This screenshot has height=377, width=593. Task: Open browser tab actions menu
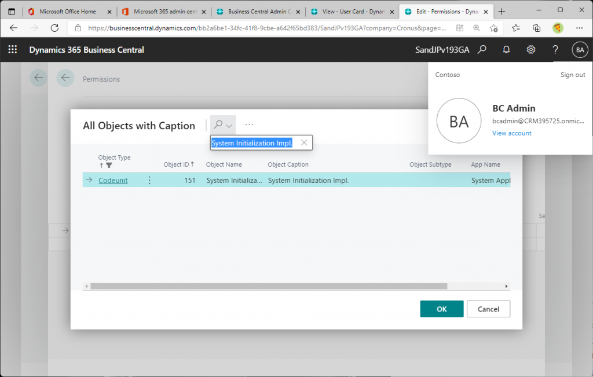point(12,12)
